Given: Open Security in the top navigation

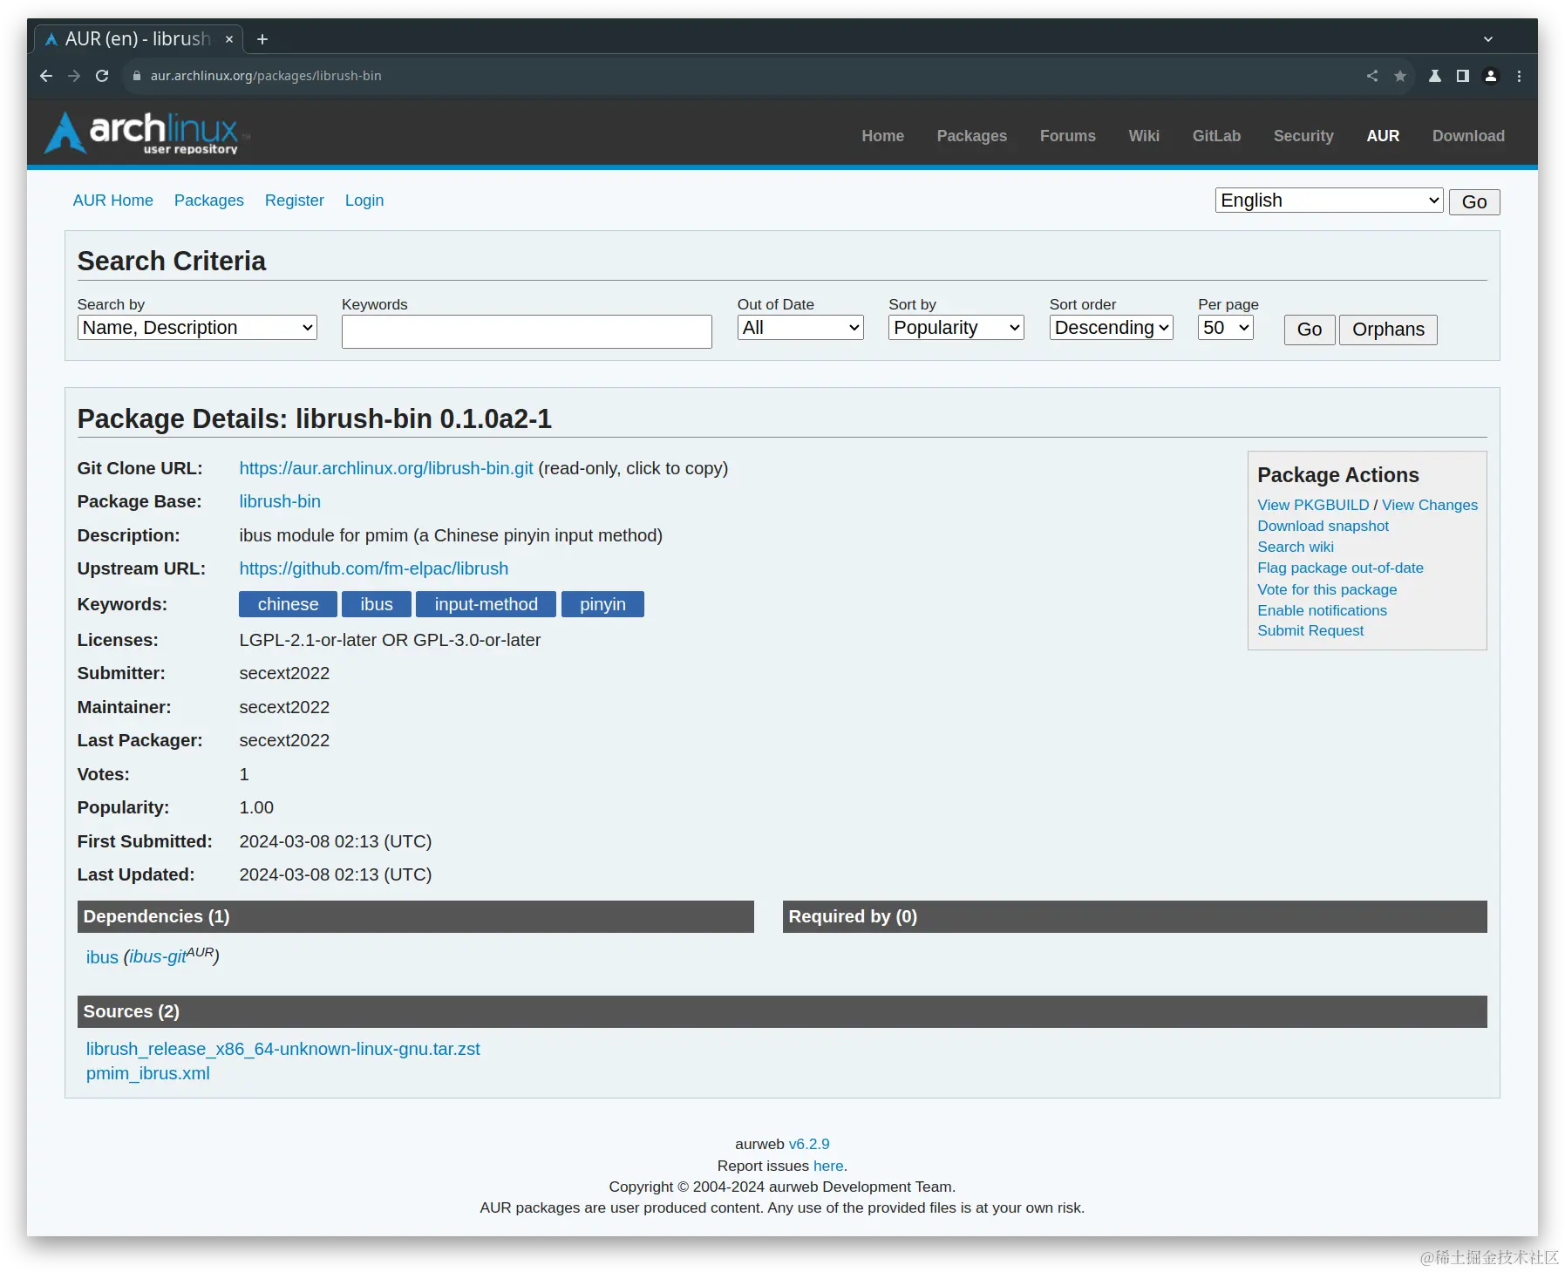Looking at the screenshot, I should point(1303,136).
